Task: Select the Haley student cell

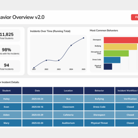Action: tap(11, 99)
